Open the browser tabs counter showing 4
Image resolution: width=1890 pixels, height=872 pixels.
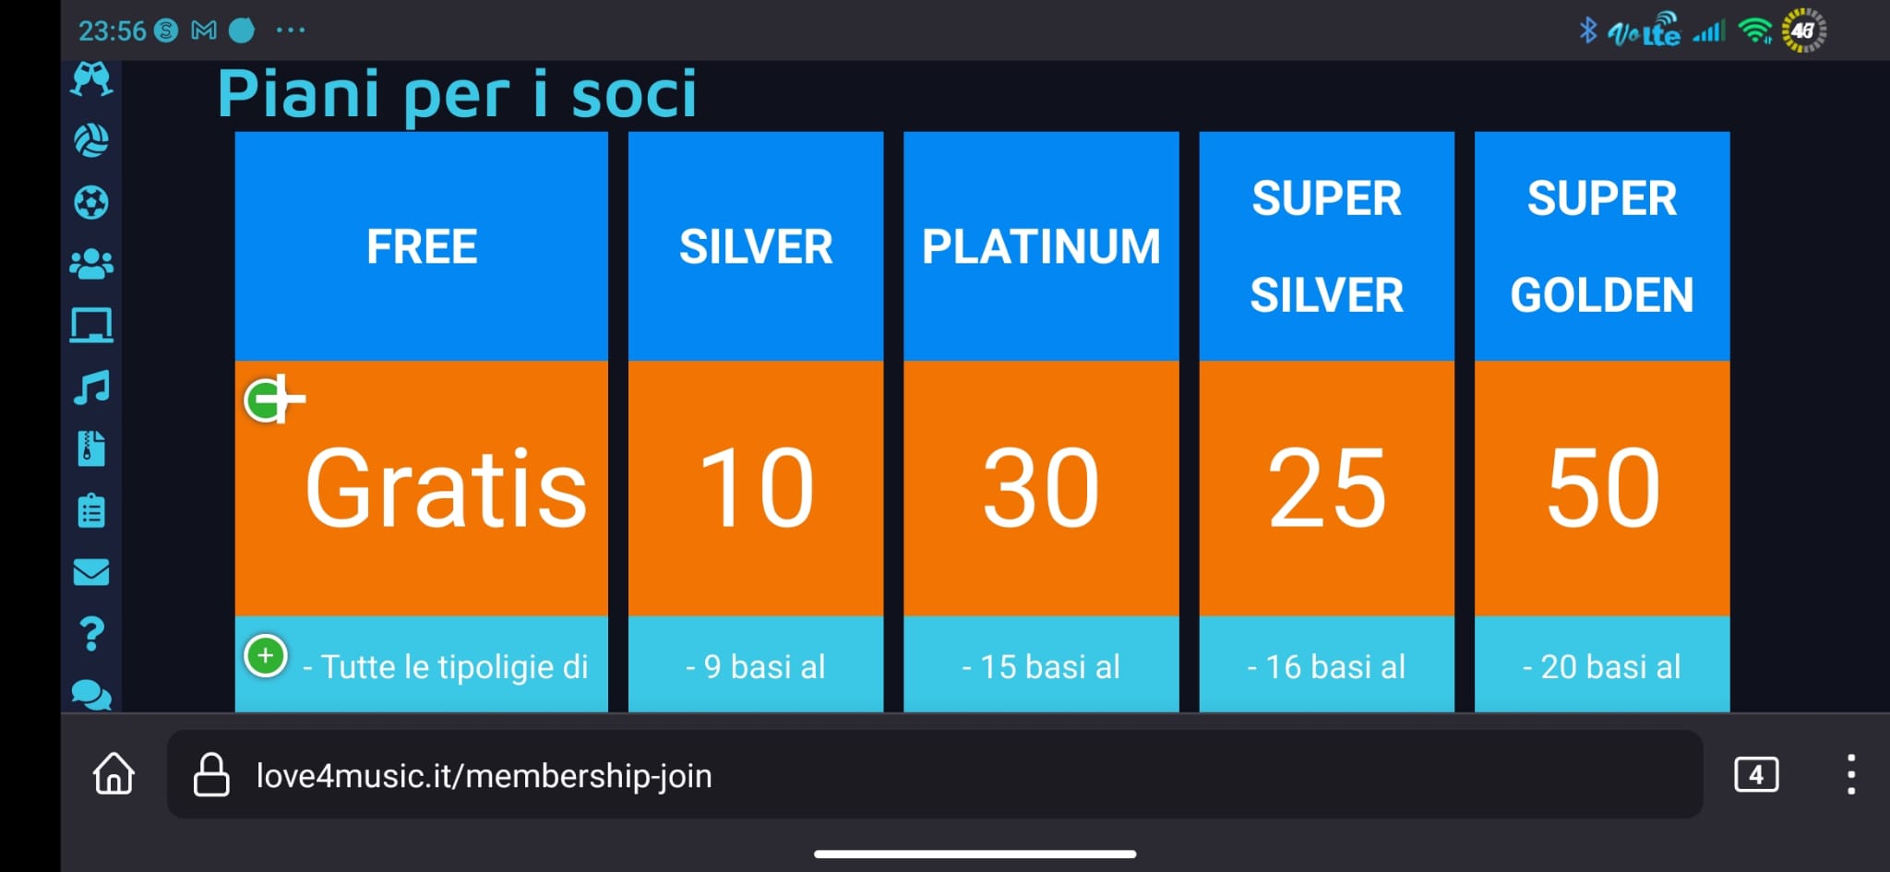click(1756, 774)
